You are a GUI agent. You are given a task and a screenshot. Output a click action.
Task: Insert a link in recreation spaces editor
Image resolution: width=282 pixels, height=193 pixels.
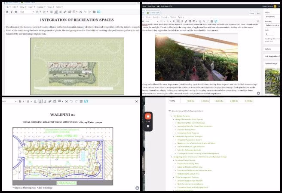(65, 12)
